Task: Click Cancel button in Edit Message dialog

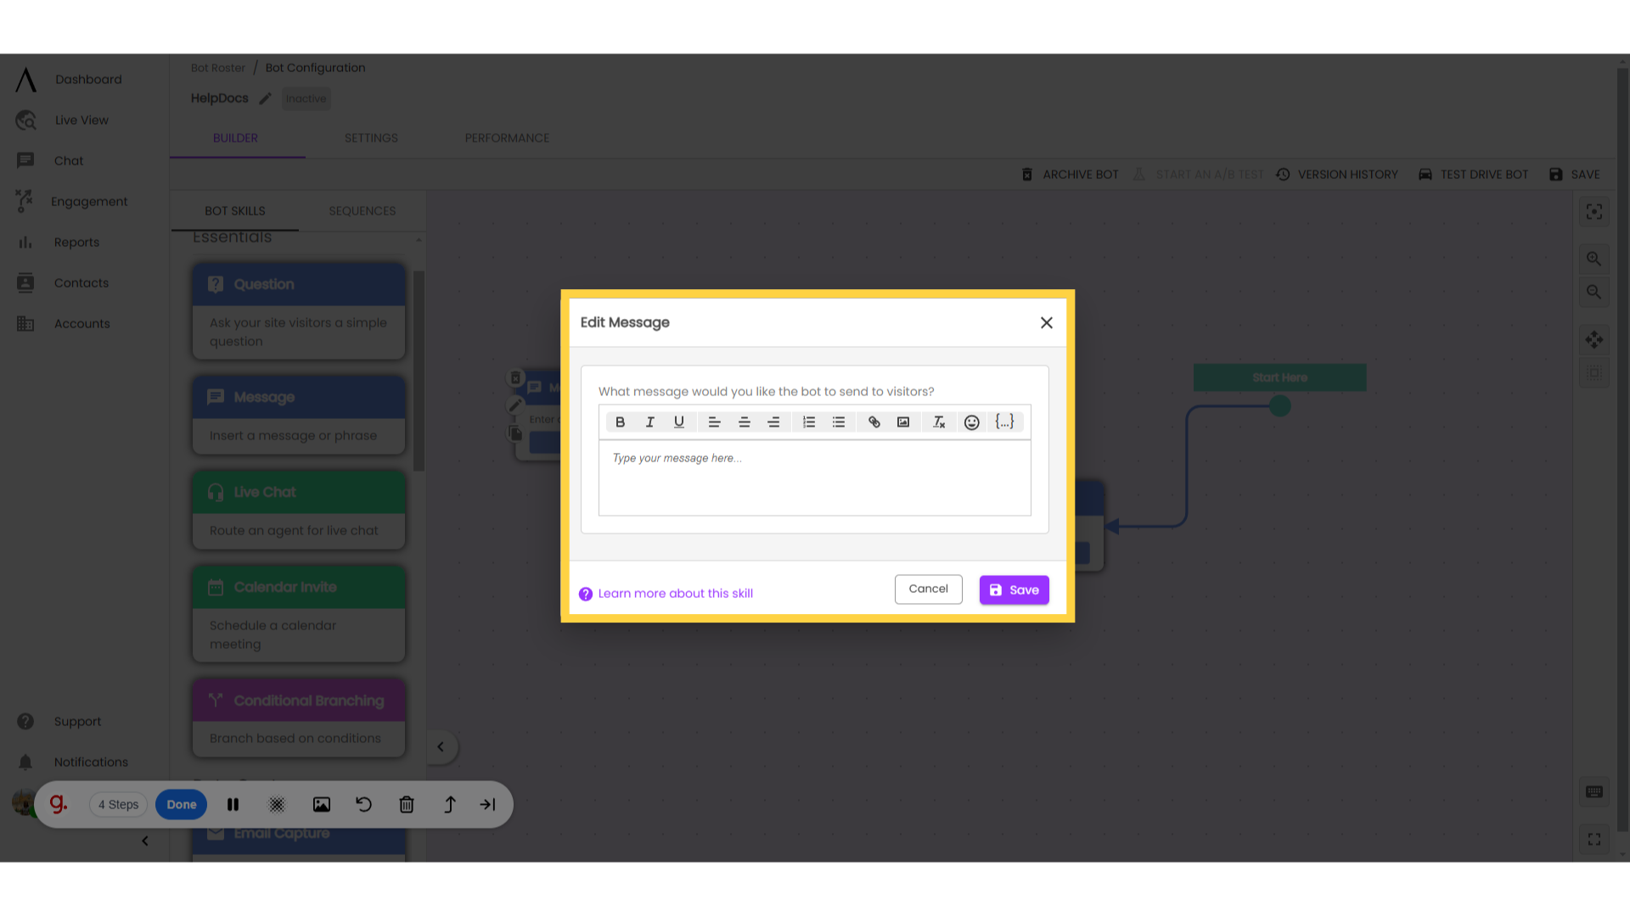Action: coord(928,589)
